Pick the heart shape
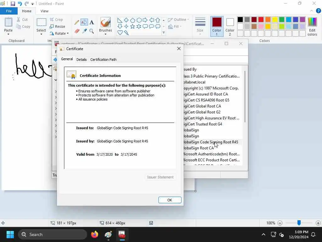The height and width of the screenshot is (242, 322). coord(120,32)
